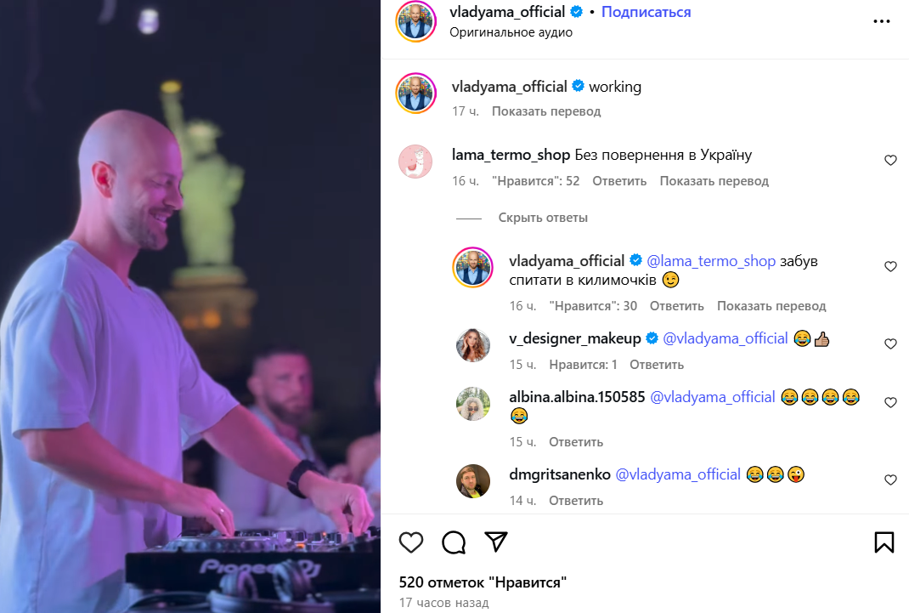Show translation of the working caption

tap(546, 111)
